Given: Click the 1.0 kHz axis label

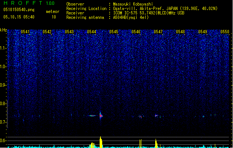Looking at the screenshot, I should pyautogui.click(x=3, y=67).
